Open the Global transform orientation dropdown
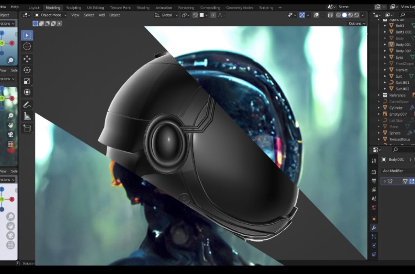Screen dimensions: 415x274 [166, 15]
